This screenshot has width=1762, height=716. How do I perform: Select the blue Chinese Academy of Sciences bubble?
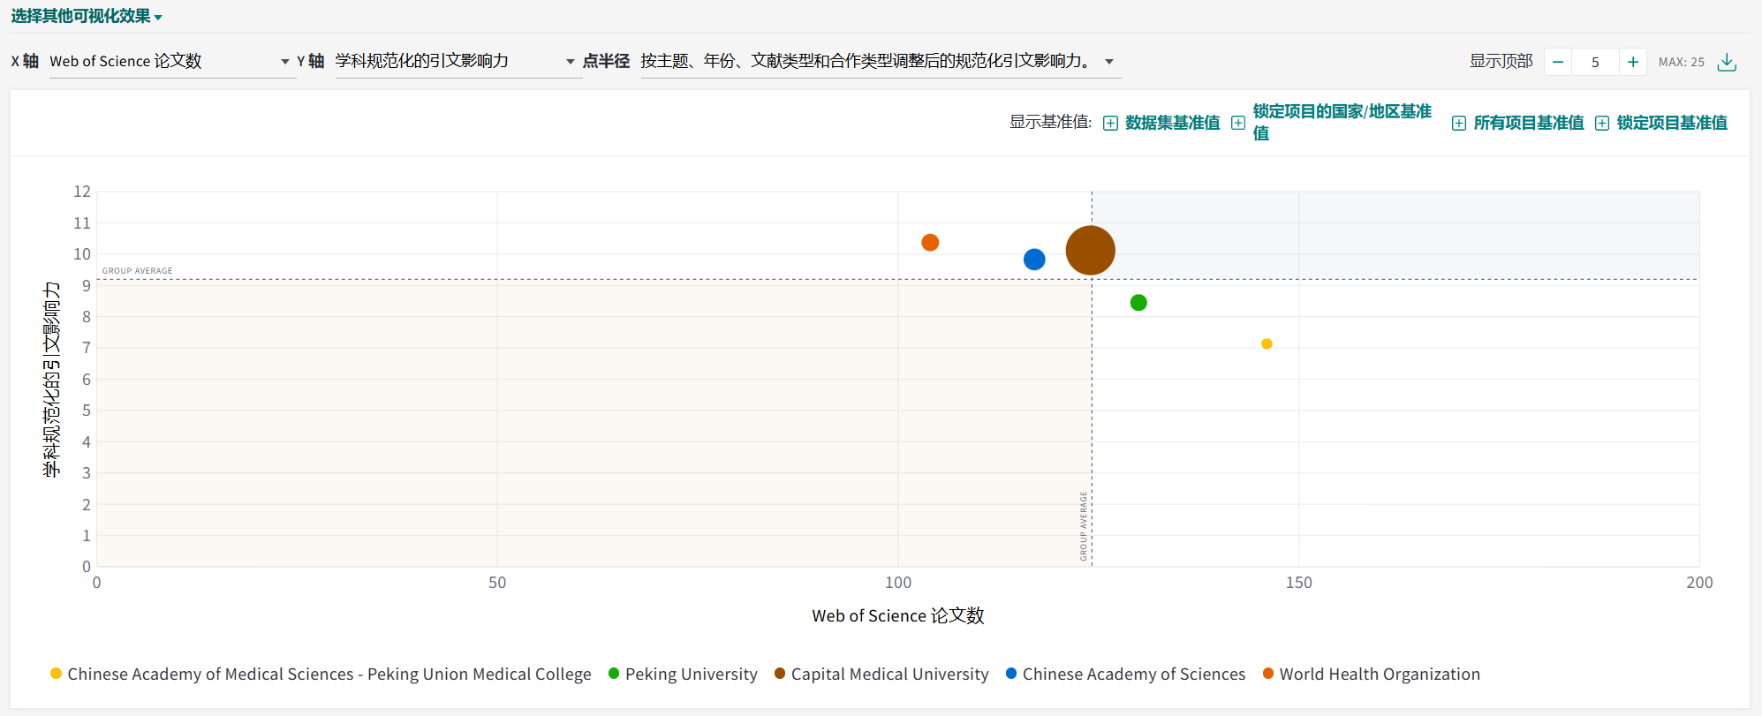pos(1034,260)
